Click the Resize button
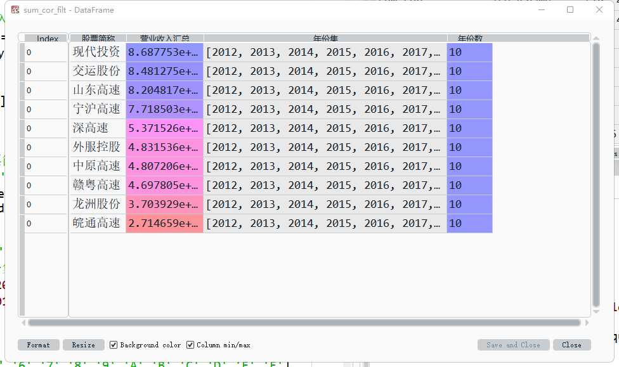Viewport: 619px width, 367px height. pyautogui.click(x=83, y=345)
